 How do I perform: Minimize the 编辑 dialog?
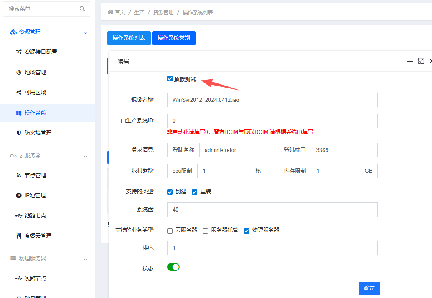pyautogui.click(x=410, y=61)
